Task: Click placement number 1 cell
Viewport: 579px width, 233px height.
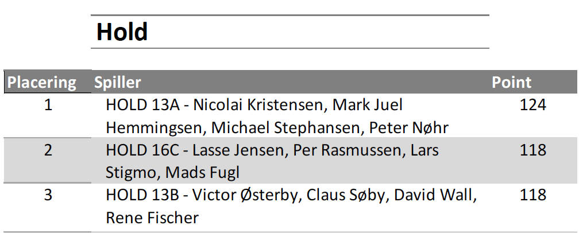Action: 48,105
